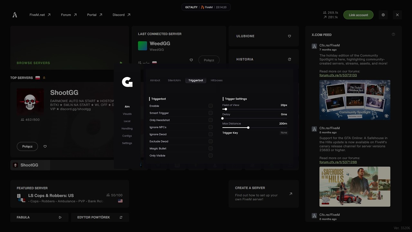The width and height of the screenshot is (412, 232).
Task: Toggle the Exclude Dead checkbox
Action: (211, 141)
